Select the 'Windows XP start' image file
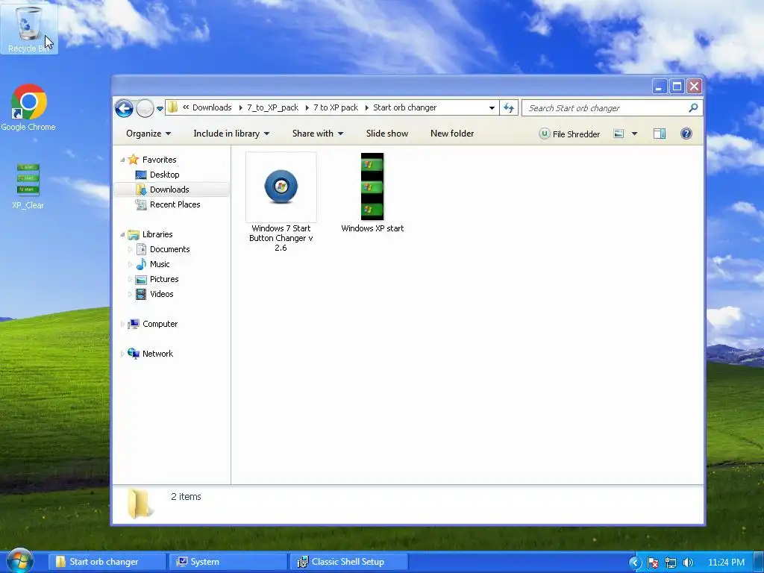Viewport: 764px width, 573px height. point(372,193)
